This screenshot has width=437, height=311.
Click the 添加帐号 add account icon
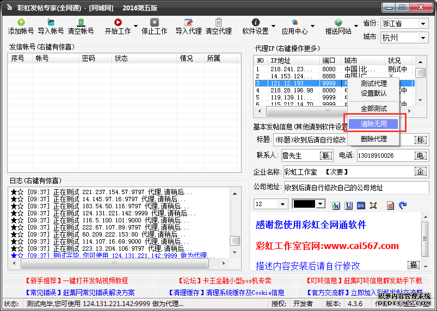click(x=21, y=22)
